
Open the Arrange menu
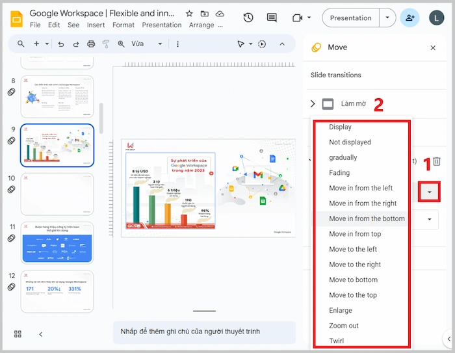tap(201, 25)
